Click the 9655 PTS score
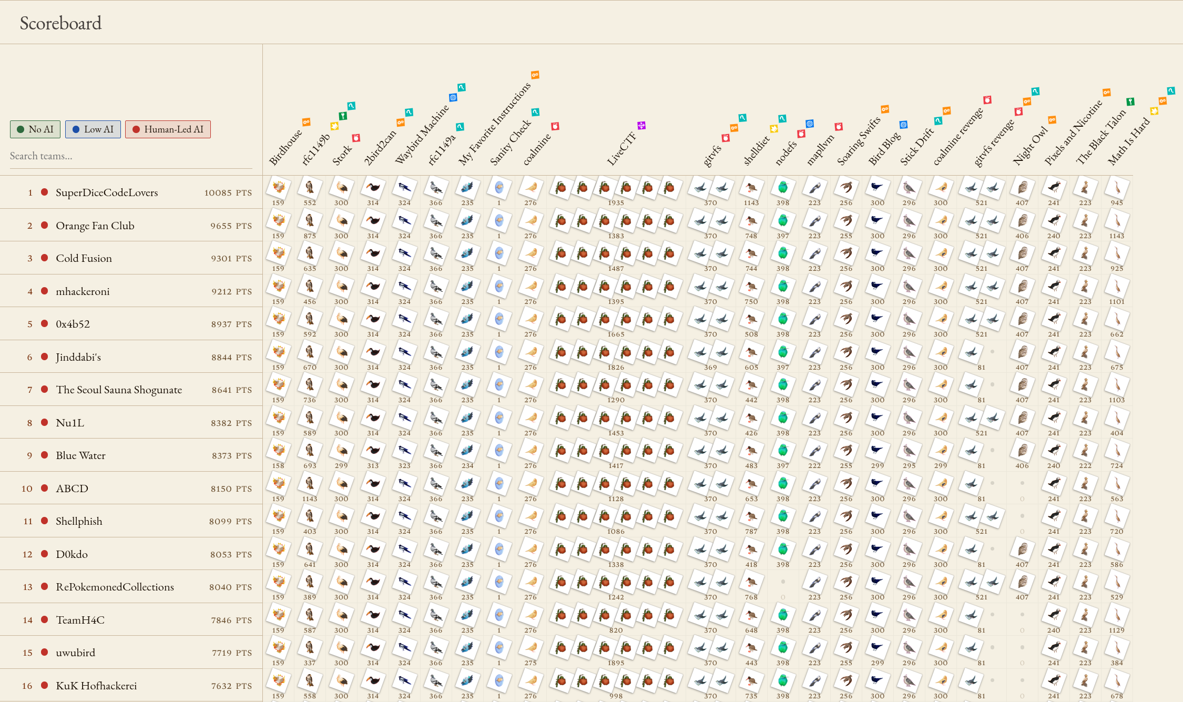This screenshot has width=1183, height=702. [x=231, y=226]
